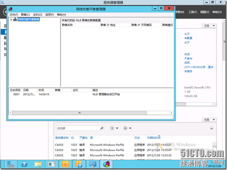The width and height of the screenshot is (227, 170).
Task: Click the 日期 log column header
Action: point(30,90)
